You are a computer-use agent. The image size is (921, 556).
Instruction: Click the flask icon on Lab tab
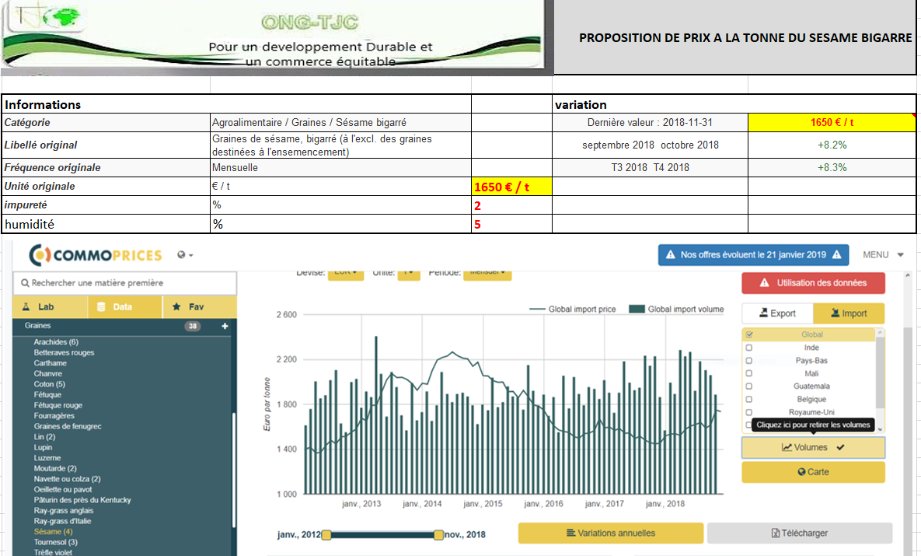click(26, 307)
